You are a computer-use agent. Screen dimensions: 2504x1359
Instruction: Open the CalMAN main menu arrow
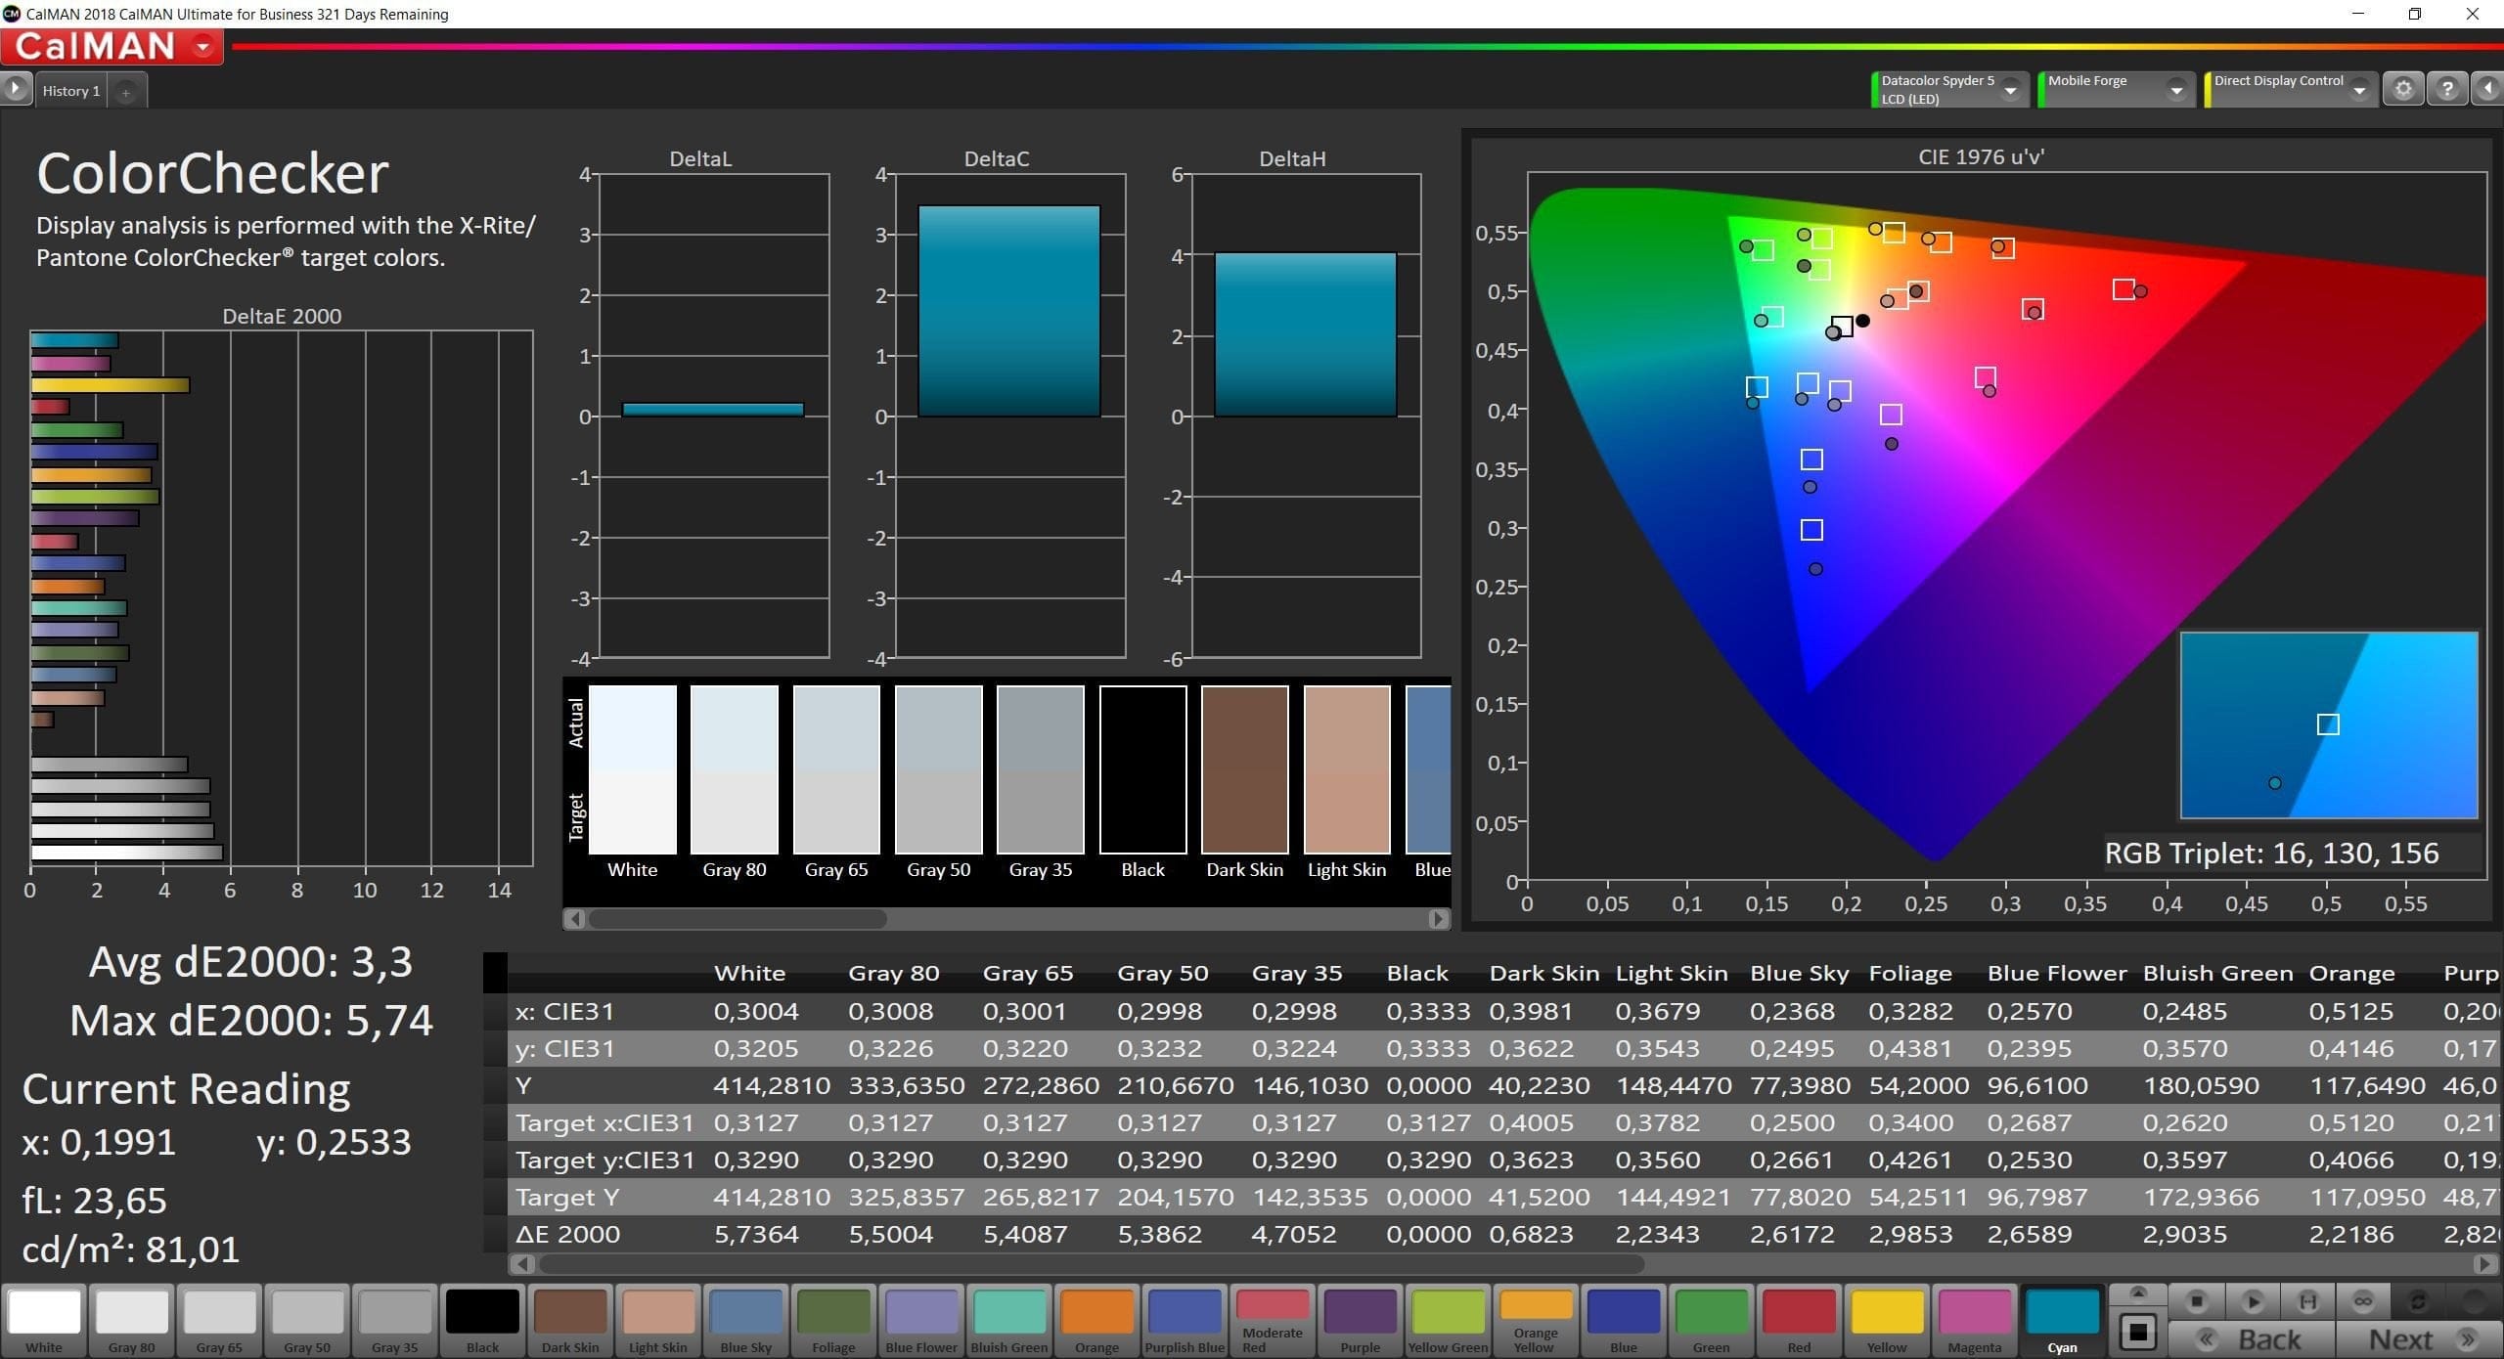[203, 46]
